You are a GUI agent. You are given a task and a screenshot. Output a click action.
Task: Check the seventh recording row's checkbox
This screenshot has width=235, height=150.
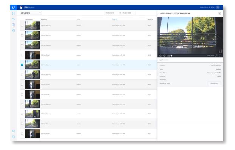[22, 84]
